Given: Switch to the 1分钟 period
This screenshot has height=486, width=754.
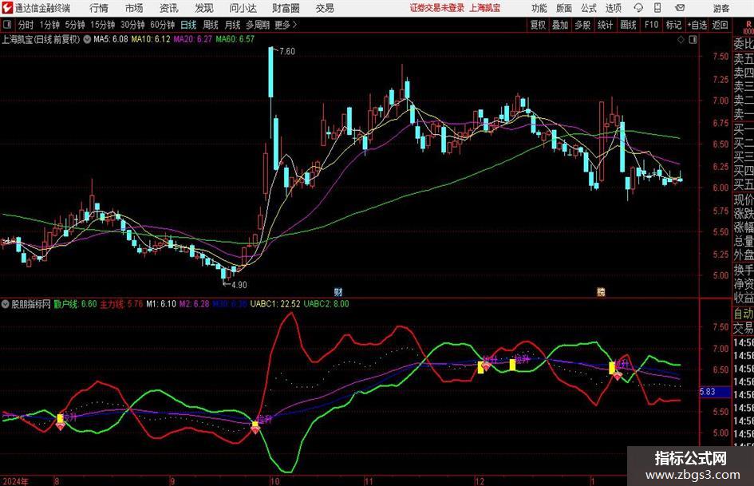Looking at the screenshot, I should click(49, 25).
